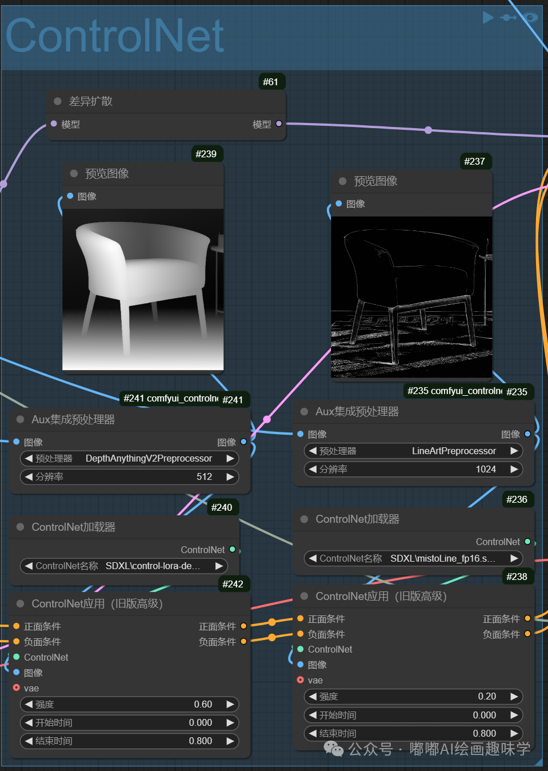Screen dimensions: 548x771
Task: Click 差异扩散 模型 output socket
Action: click(x=279, y=124)
